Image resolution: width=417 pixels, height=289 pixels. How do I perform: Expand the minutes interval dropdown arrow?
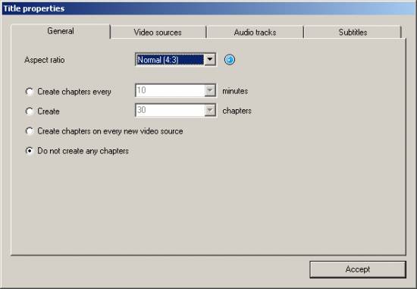point(210,91)
